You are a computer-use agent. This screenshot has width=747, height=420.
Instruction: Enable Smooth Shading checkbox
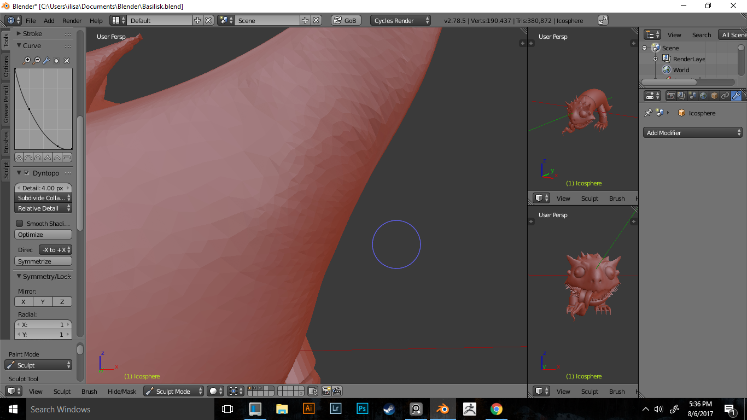[x=20, y=223]
